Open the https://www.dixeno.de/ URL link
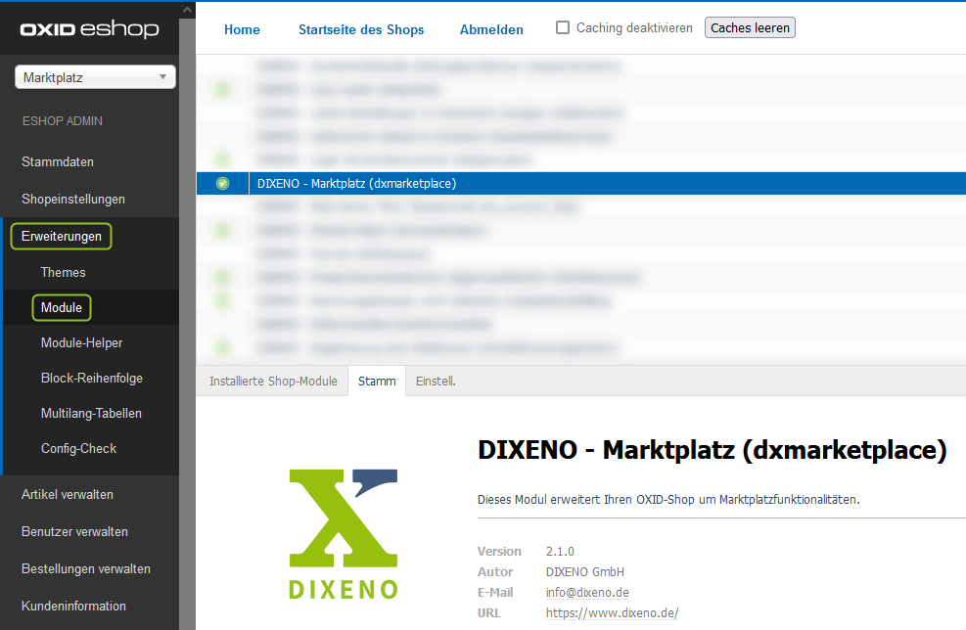The height and width of the screenshot is (630, 966). [612, 613]
